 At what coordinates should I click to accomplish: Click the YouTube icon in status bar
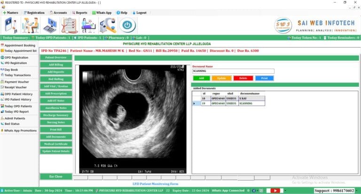pos(275,191)
